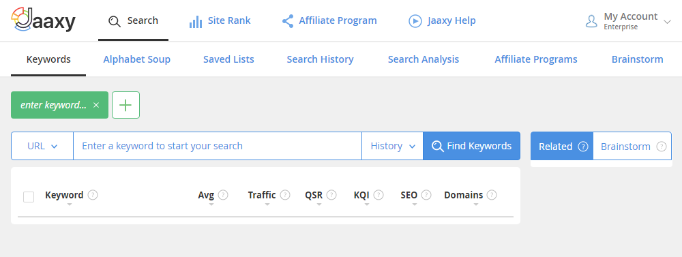
Task: Click the help icon next to Keyword column
Action: click(93, 195)
